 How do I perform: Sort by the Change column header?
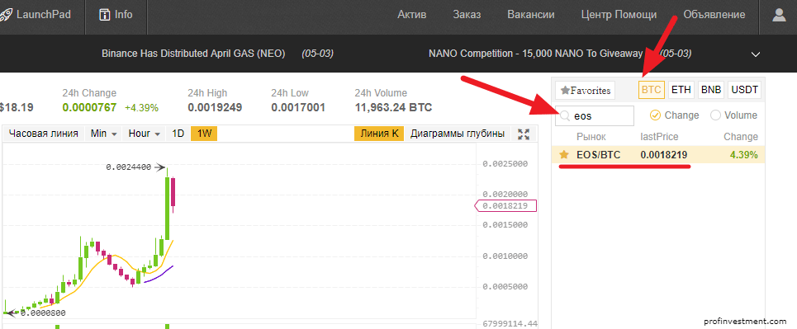point(741,137)
